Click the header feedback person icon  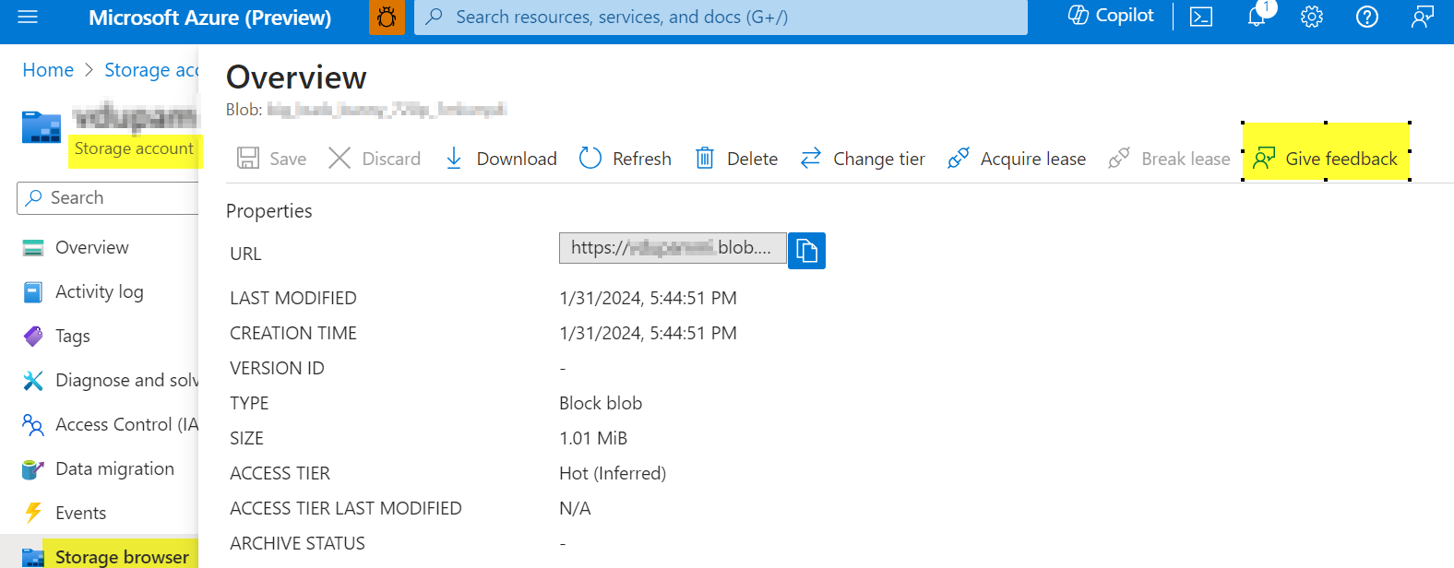[1423, 17]
